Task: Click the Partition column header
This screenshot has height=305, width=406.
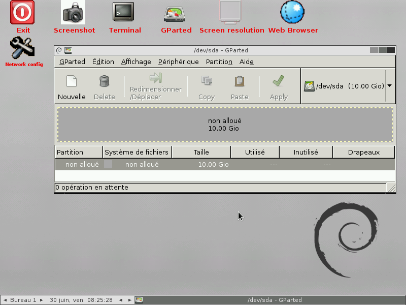Action: 79,152
